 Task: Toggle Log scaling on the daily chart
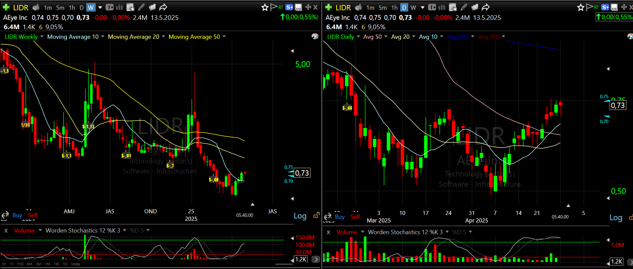click(616, 218)
